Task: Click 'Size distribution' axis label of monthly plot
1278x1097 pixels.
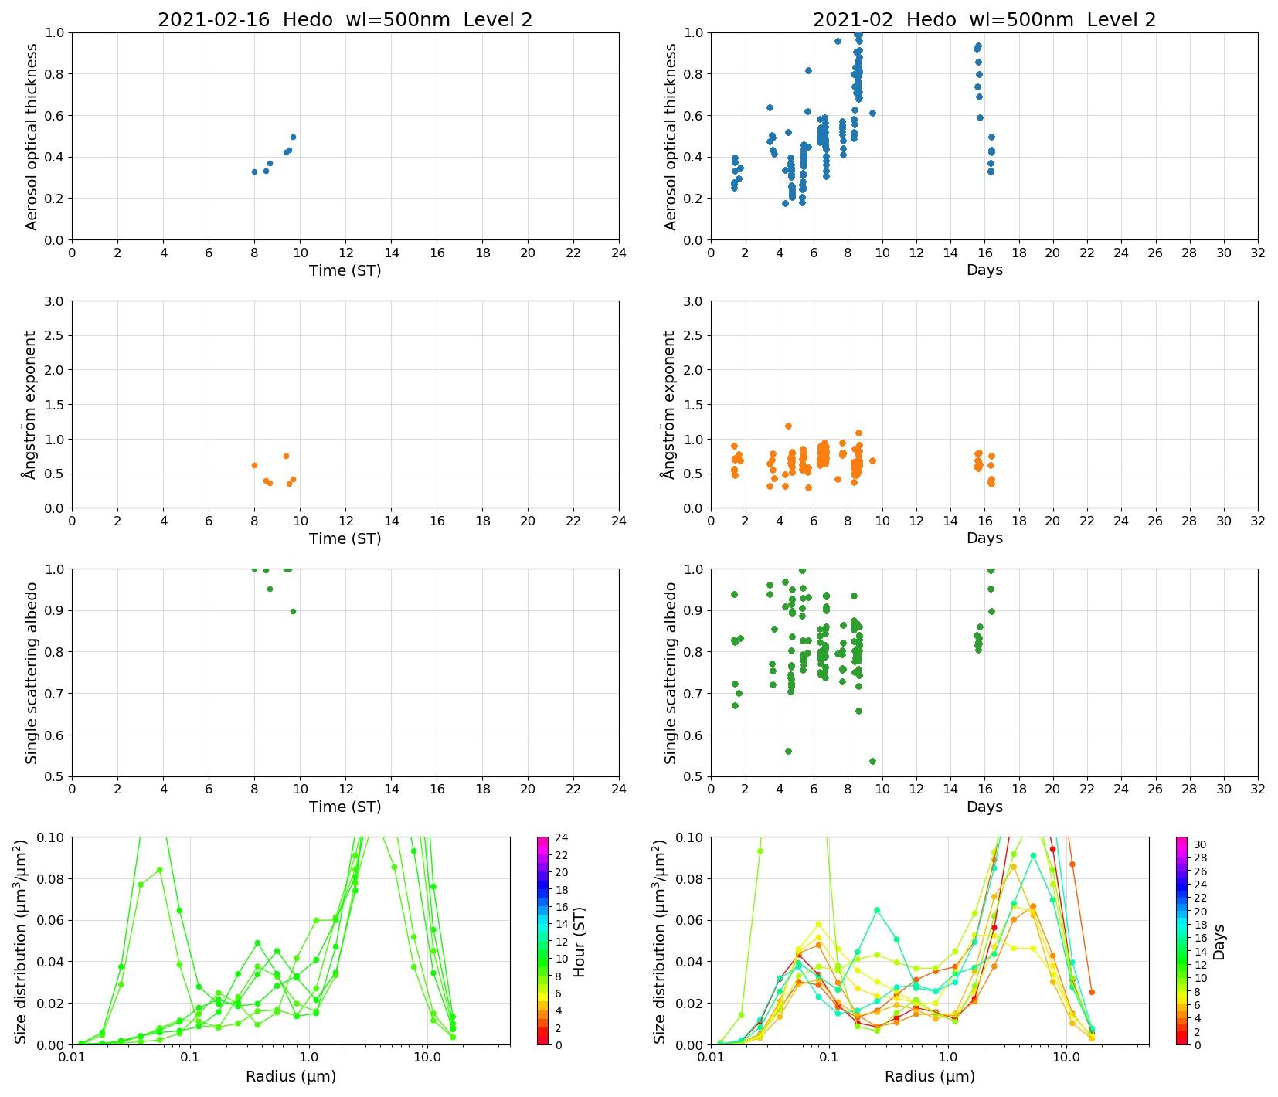Action: point(661,941)
